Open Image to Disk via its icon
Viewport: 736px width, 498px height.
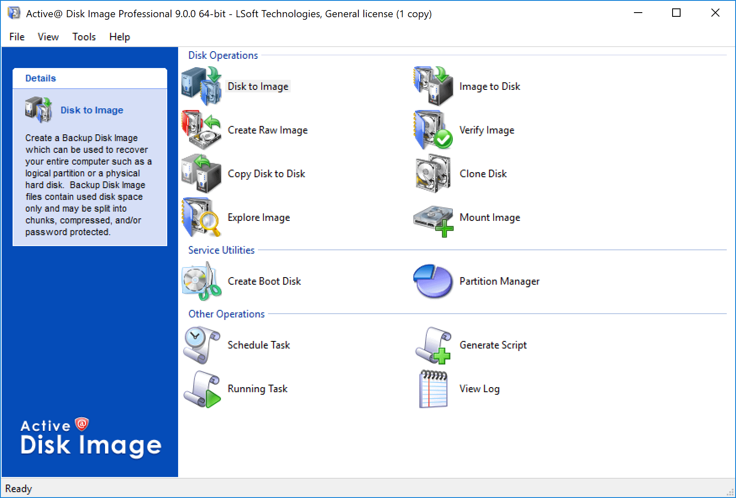pyautogui.click(x=433, y=86)
